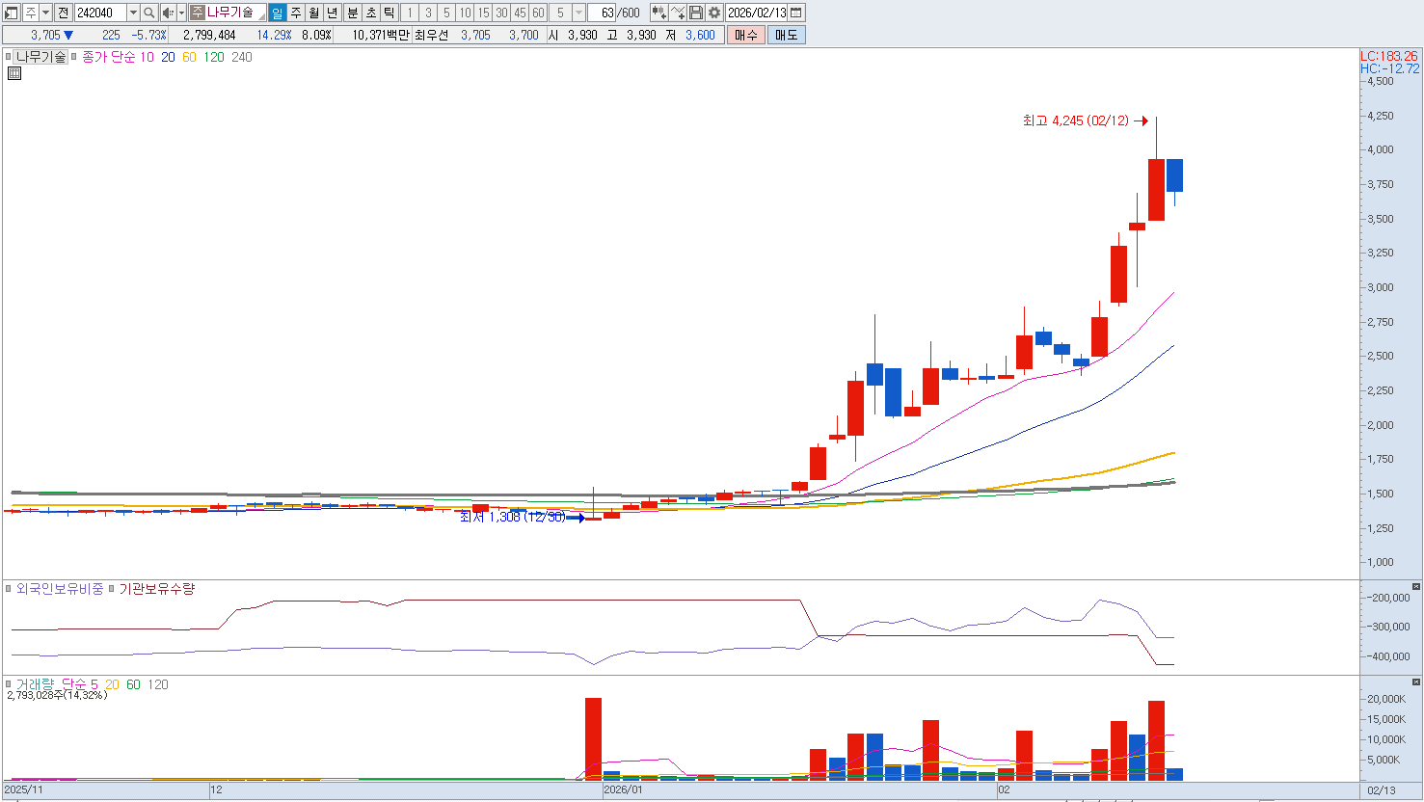Expand the stock code 242040 dropdown
The image size is (1424, 802).
coord(133,13)
